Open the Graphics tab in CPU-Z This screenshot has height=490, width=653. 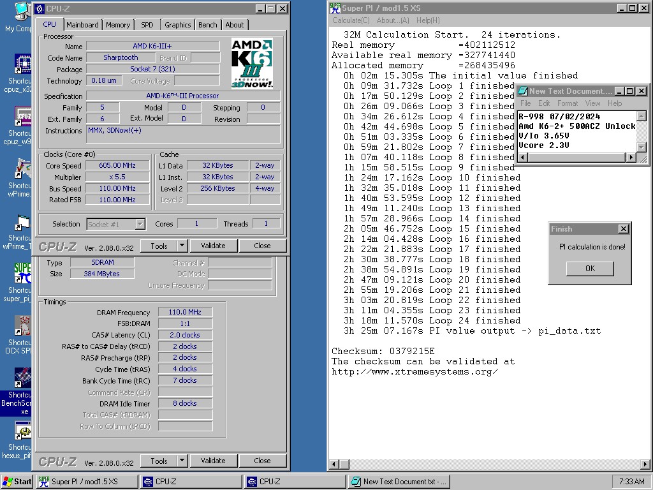[x=177, y=25]
